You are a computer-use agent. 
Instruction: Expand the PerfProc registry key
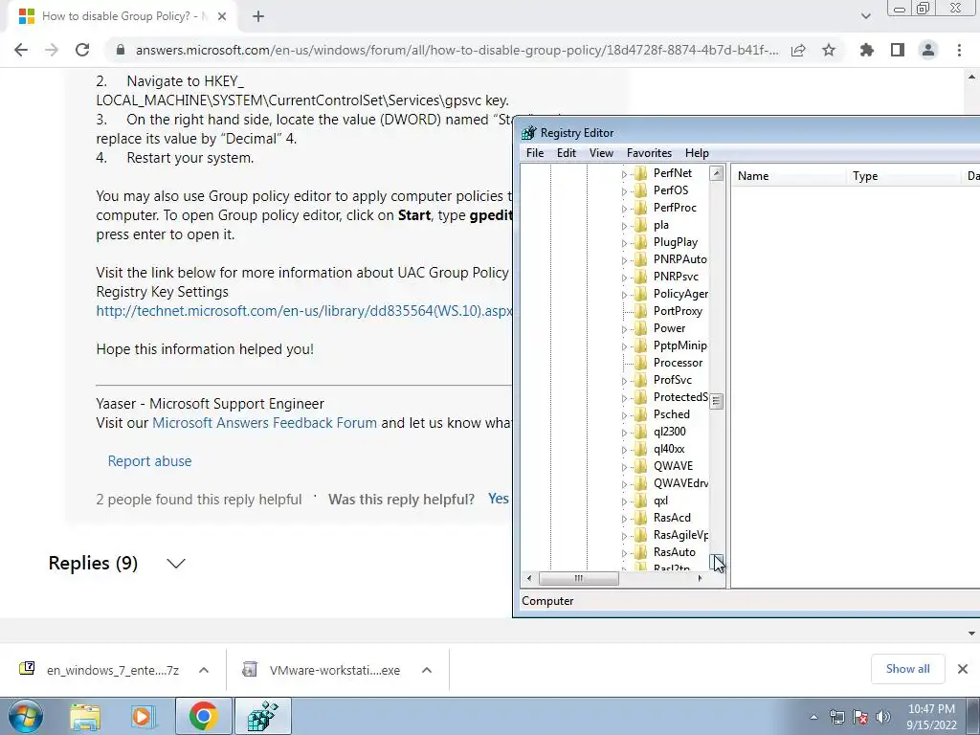coord(624,208)
